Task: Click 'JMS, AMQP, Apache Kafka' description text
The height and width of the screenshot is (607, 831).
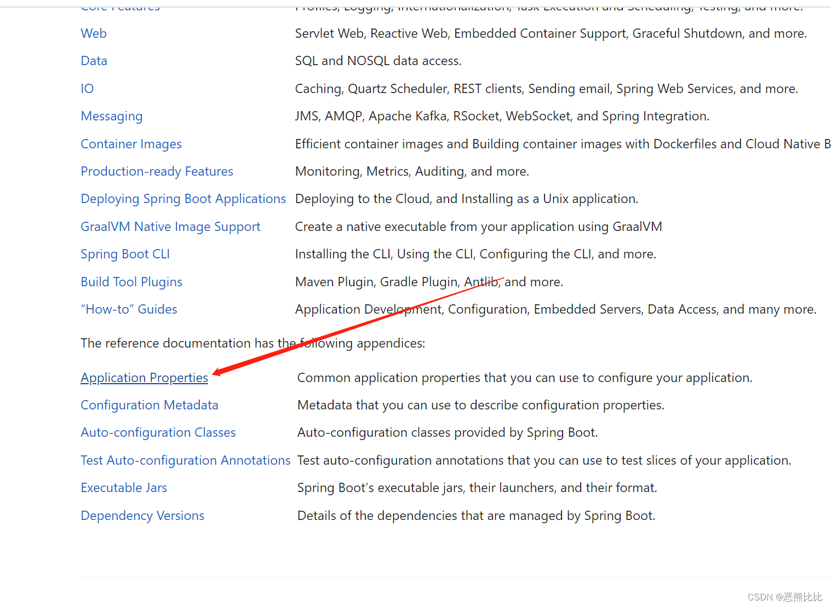Action: 502,116
